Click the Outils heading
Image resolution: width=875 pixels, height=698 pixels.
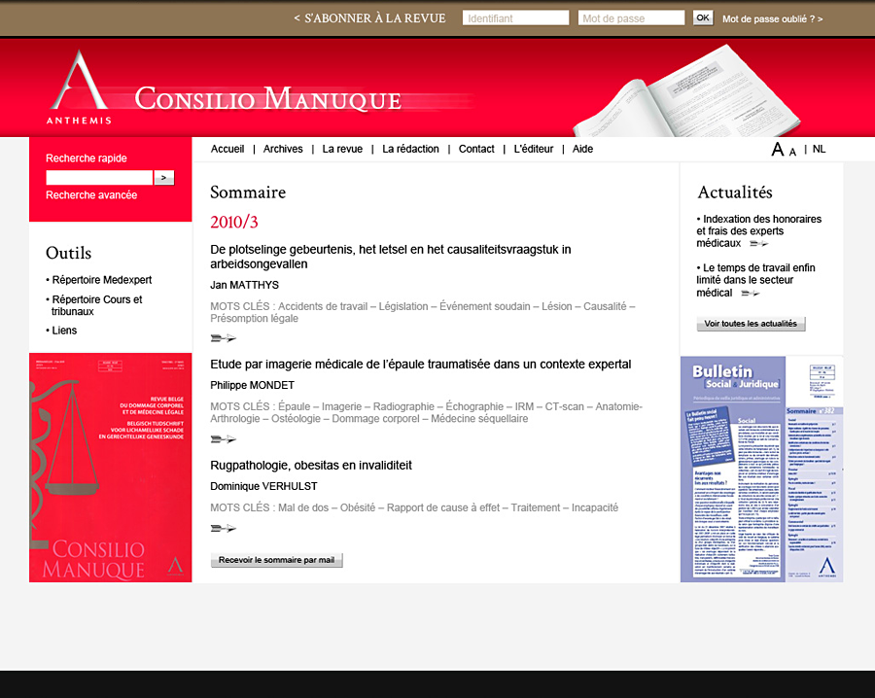click(x=68, y=254)
